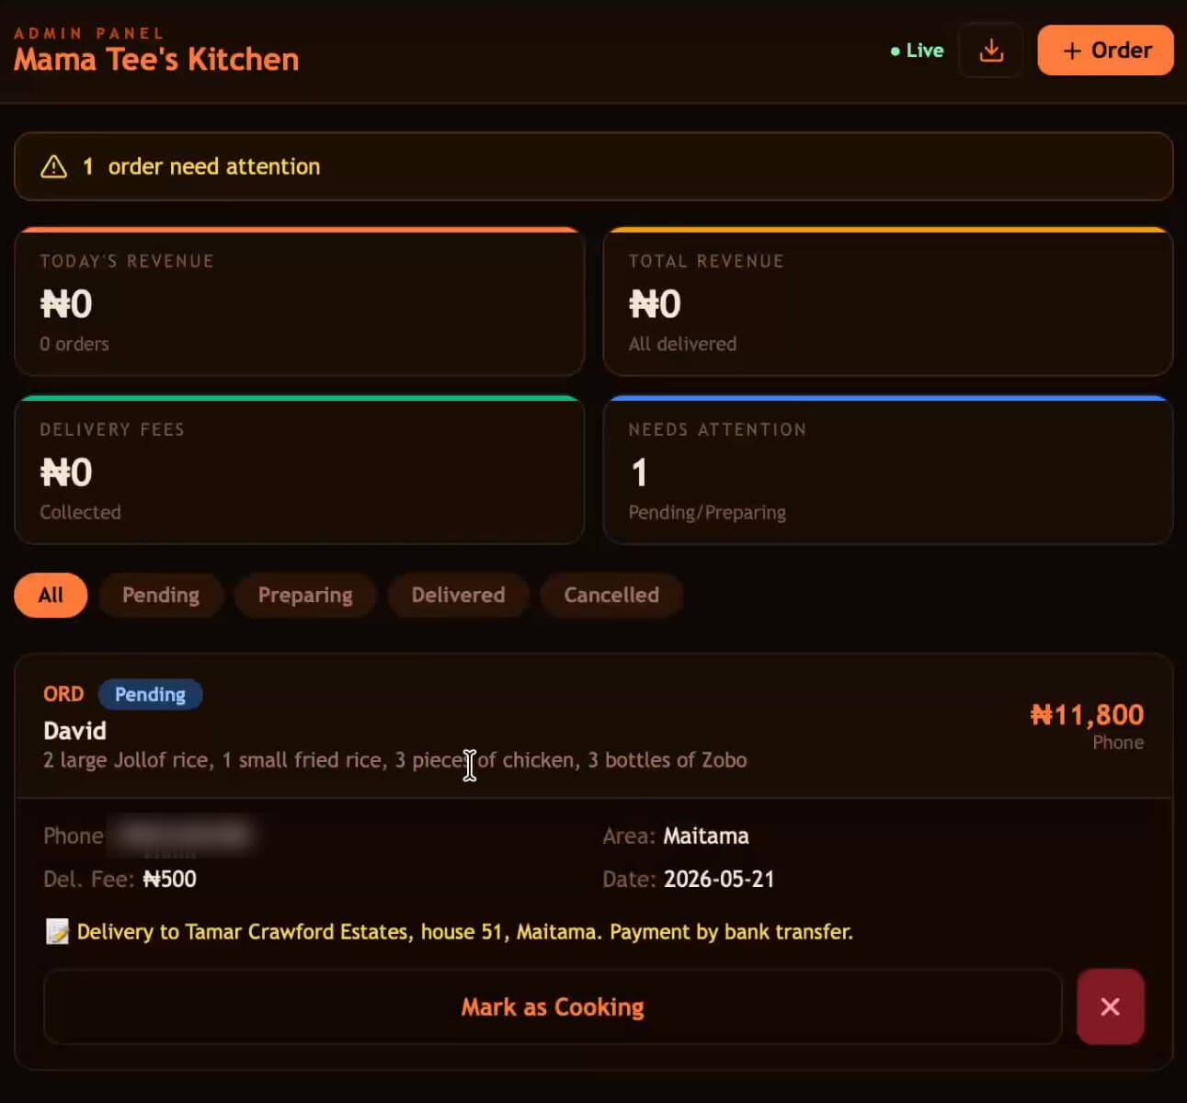Click the customer name David
The image size is (1187, 1103).
[75, 731]
